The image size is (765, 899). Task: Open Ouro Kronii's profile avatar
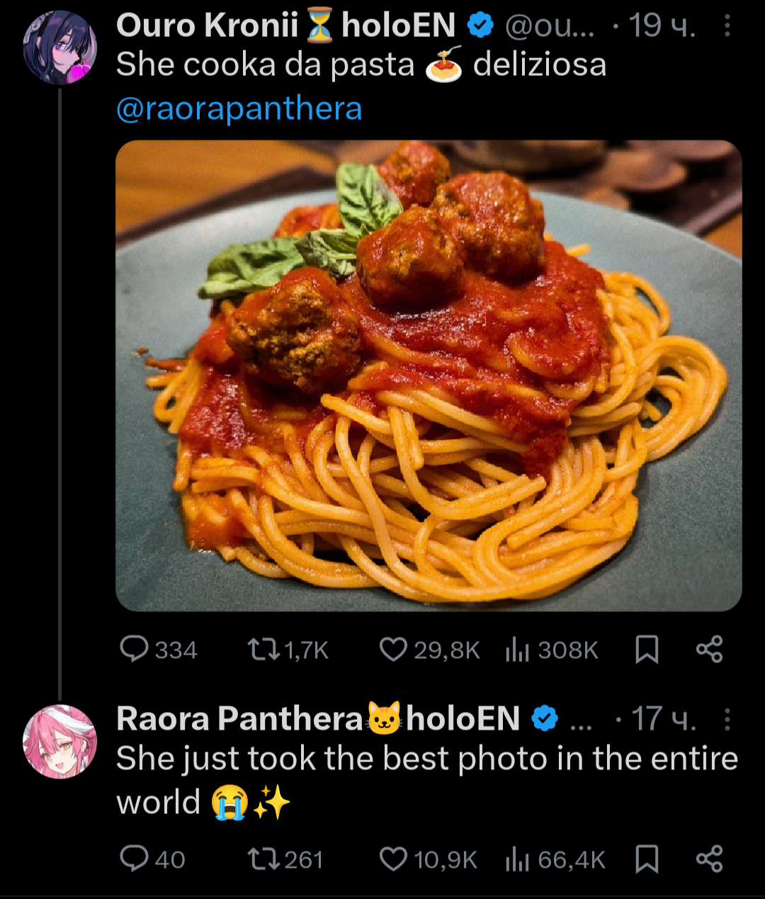[x=59, y=47]
